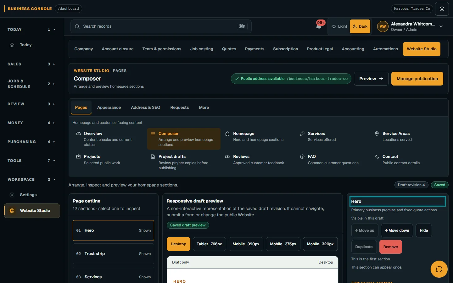Click the Preview button with arrow

[x=371, y=79]
